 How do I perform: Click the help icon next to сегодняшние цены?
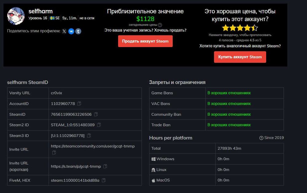tap(160, 25)
